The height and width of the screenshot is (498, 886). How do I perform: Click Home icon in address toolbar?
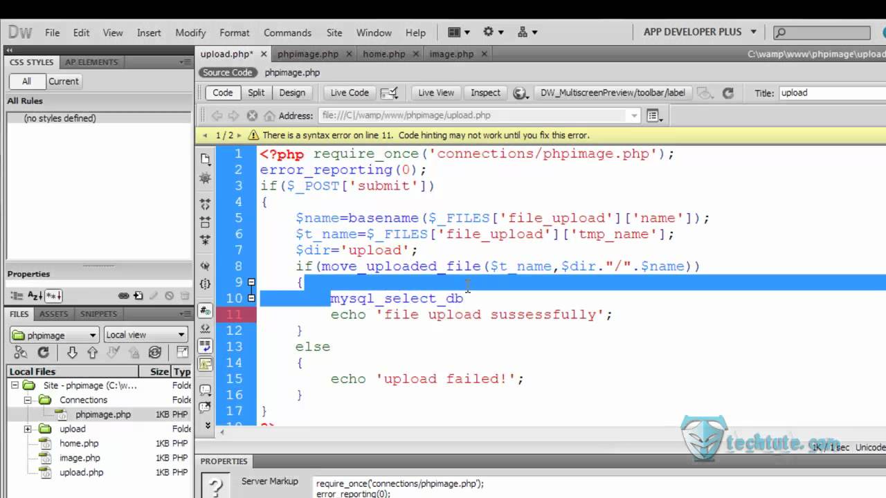pos(269,116)
